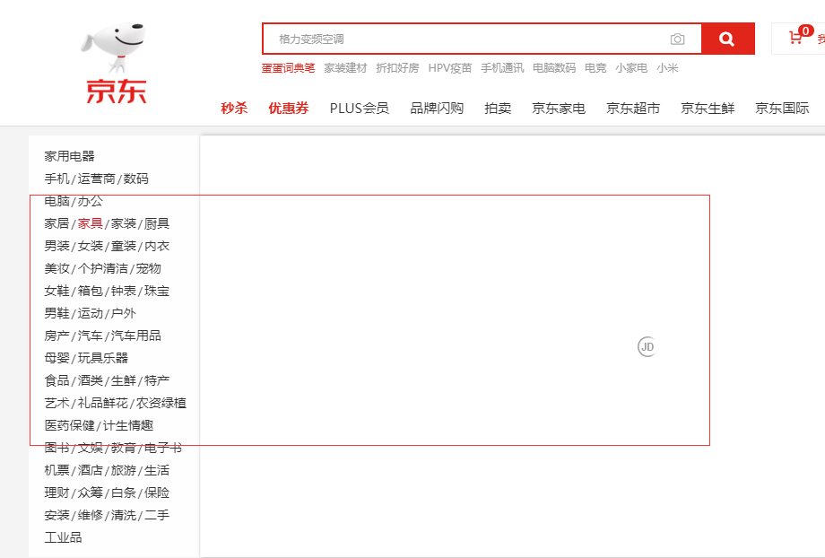Select the 母婴 category link

click(56, 358)
